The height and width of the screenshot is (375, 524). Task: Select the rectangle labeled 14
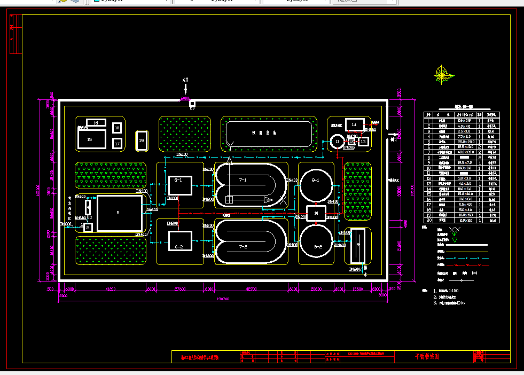click(x=355, y=124)
